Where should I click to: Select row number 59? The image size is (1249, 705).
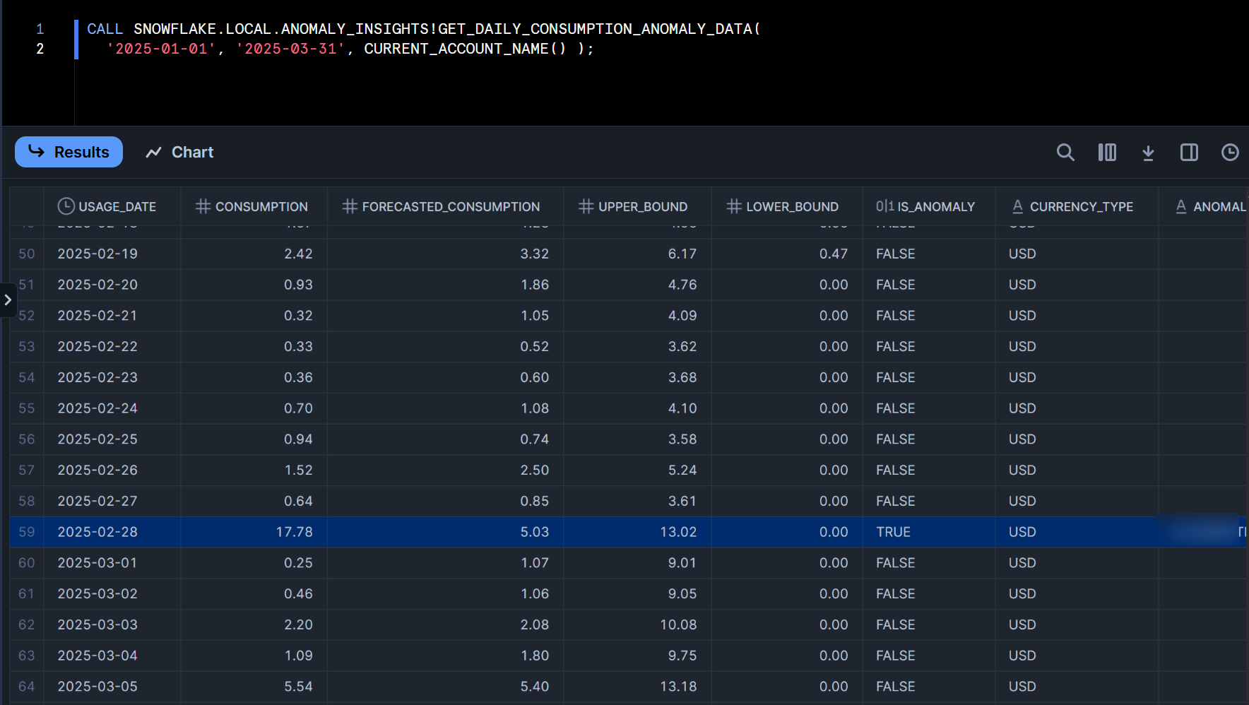tap(27, 532)
